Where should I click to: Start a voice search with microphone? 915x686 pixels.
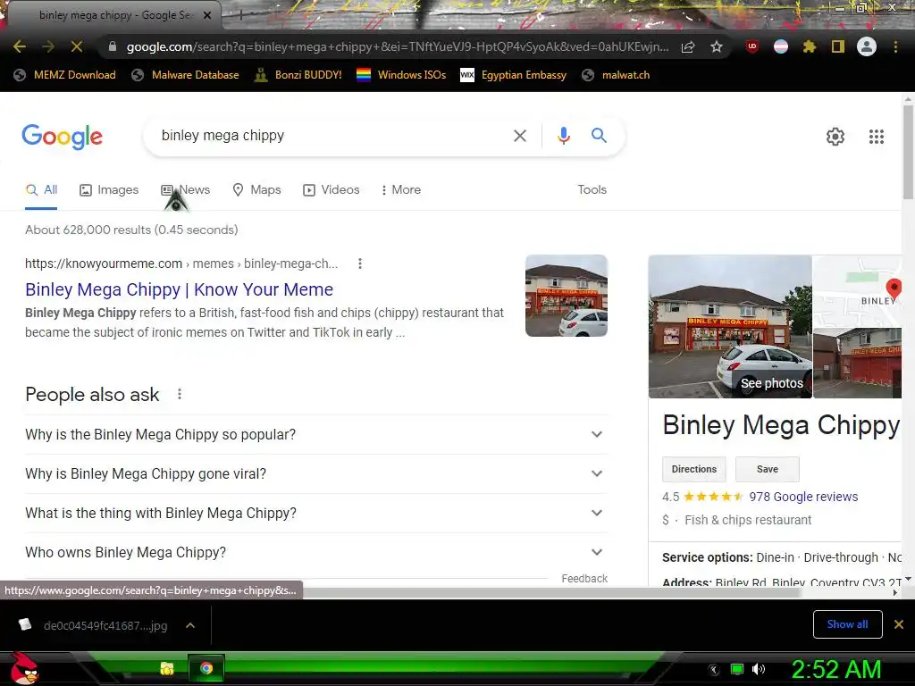[563, 136]
